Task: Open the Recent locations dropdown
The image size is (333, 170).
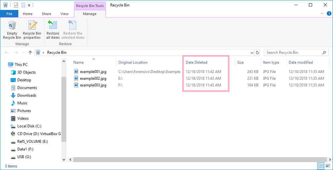Action: point(23,53)
